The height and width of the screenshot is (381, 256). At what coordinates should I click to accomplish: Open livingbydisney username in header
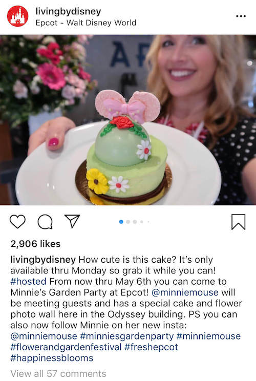coord(68,11)
